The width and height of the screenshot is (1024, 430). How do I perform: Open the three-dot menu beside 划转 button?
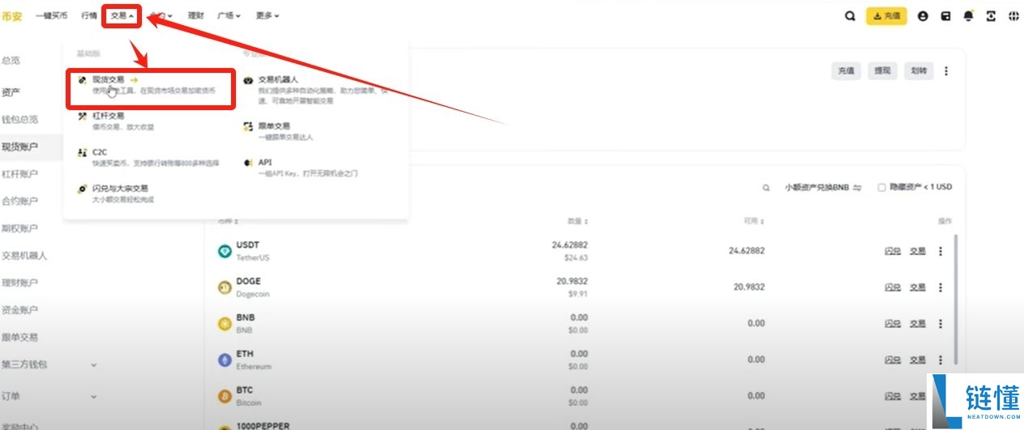(x=945, y=71)
